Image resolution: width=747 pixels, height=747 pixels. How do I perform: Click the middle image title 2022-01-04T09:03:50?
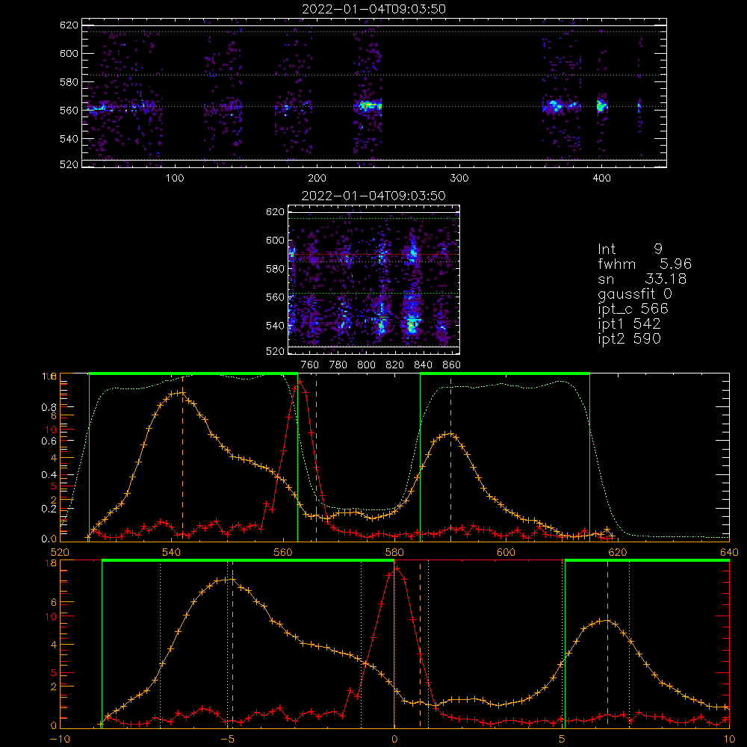tap(373, 196)
